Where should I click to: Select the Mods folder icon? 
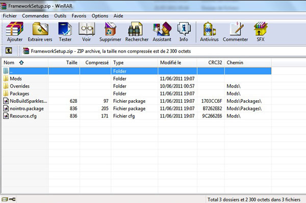(6, 79)
